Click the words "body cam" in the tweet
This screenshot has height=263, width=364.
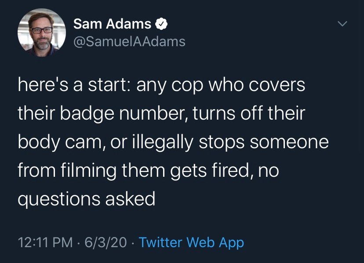(x=60, y=142)
